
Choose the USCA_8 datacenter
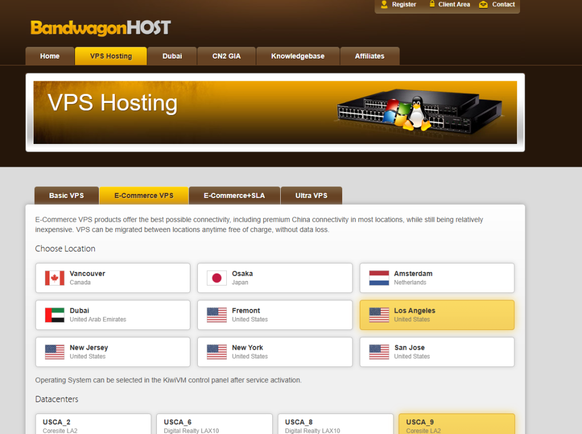click(335, 424)
